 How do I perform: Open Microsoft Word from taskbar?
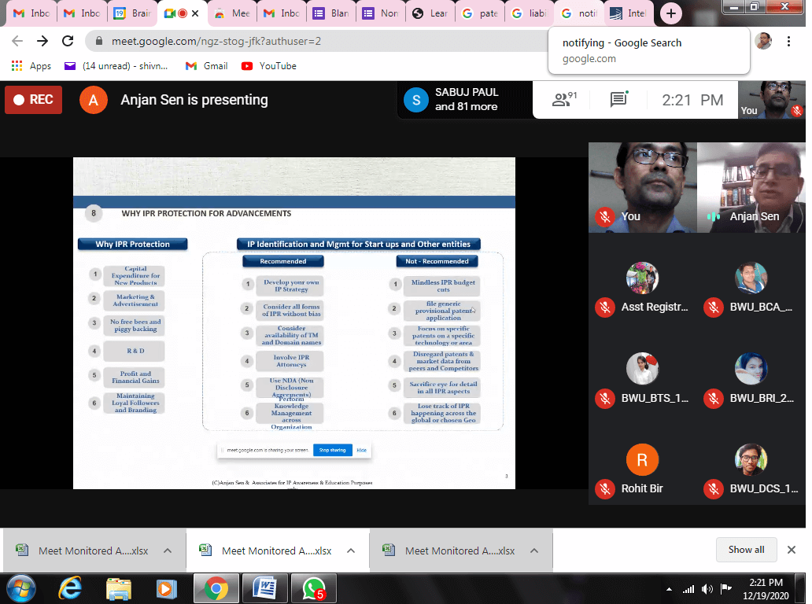pyautogui.click(x=264, y=587)
